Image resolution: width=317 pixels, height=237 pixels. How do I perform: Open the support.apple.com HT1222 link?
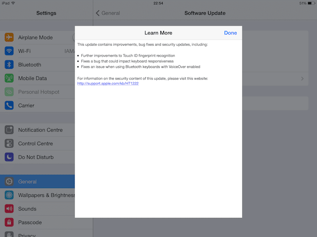click(108, 83)
